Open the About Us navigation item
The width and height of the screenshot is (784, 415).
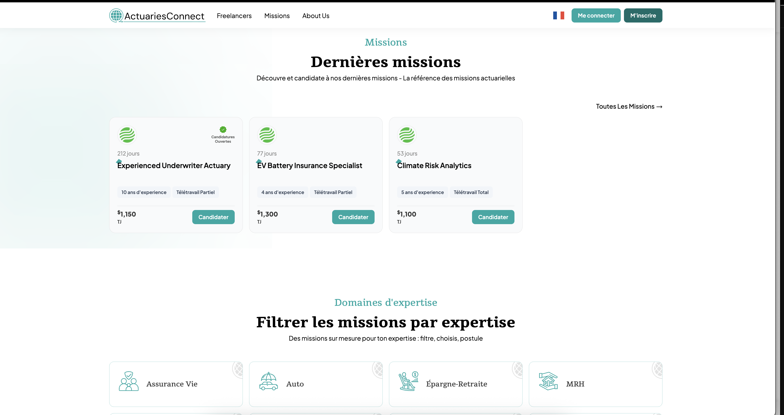point(316,16)
